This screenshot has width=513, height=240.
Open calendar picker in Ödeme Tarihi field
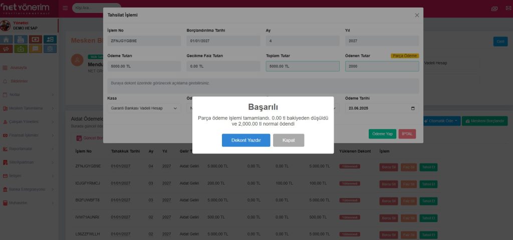[413, 108]
